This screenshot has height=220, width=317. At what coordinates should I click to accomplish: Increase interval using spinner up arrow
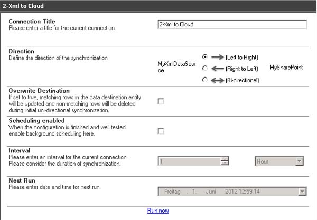(x=225, y=159)
